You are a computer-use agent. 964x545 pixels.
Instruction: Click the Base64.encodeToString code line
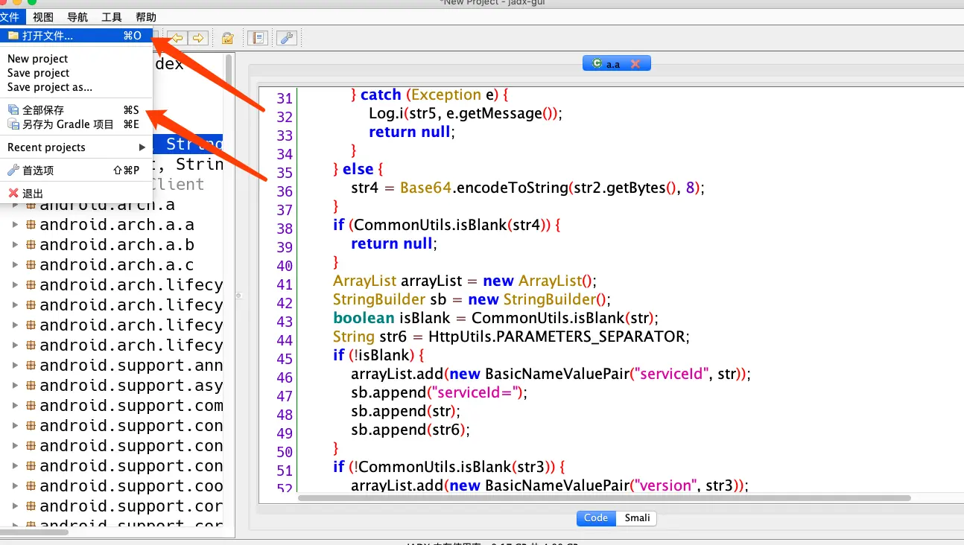click(527, 188)
